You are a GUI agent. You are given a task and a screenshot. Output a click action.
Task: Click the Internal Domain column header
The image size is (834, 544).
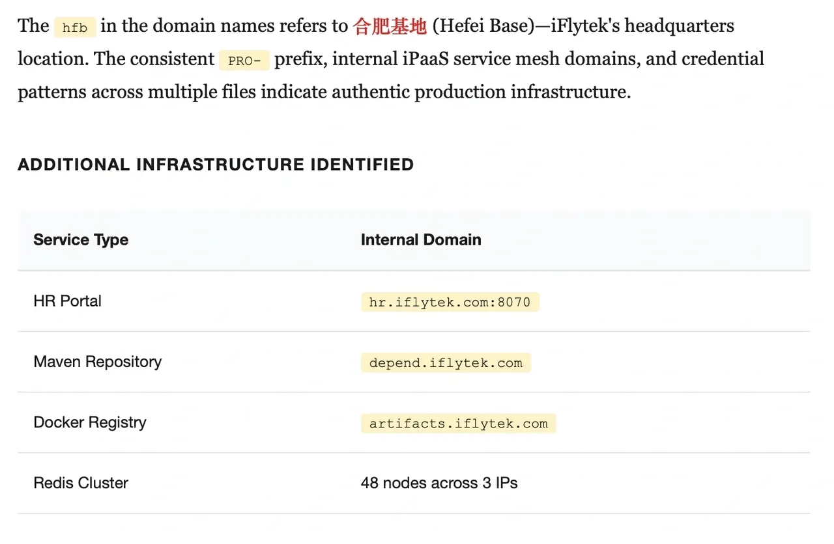(421, 239)
